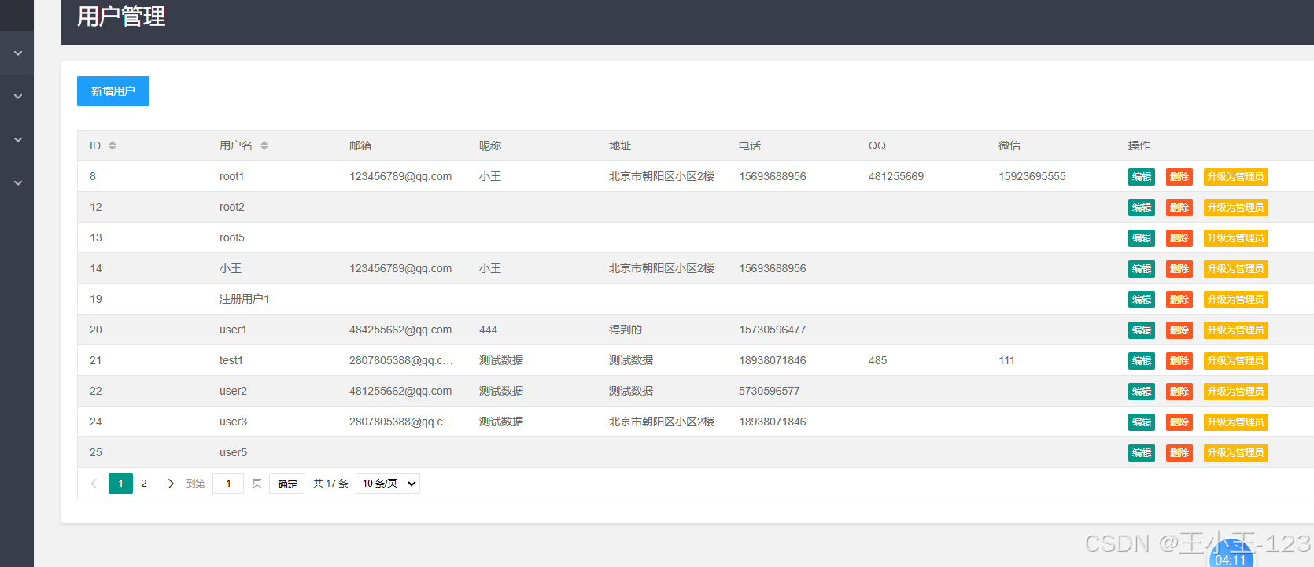
Task: Click the 用户管理 page title
Action: coord(121,16)
